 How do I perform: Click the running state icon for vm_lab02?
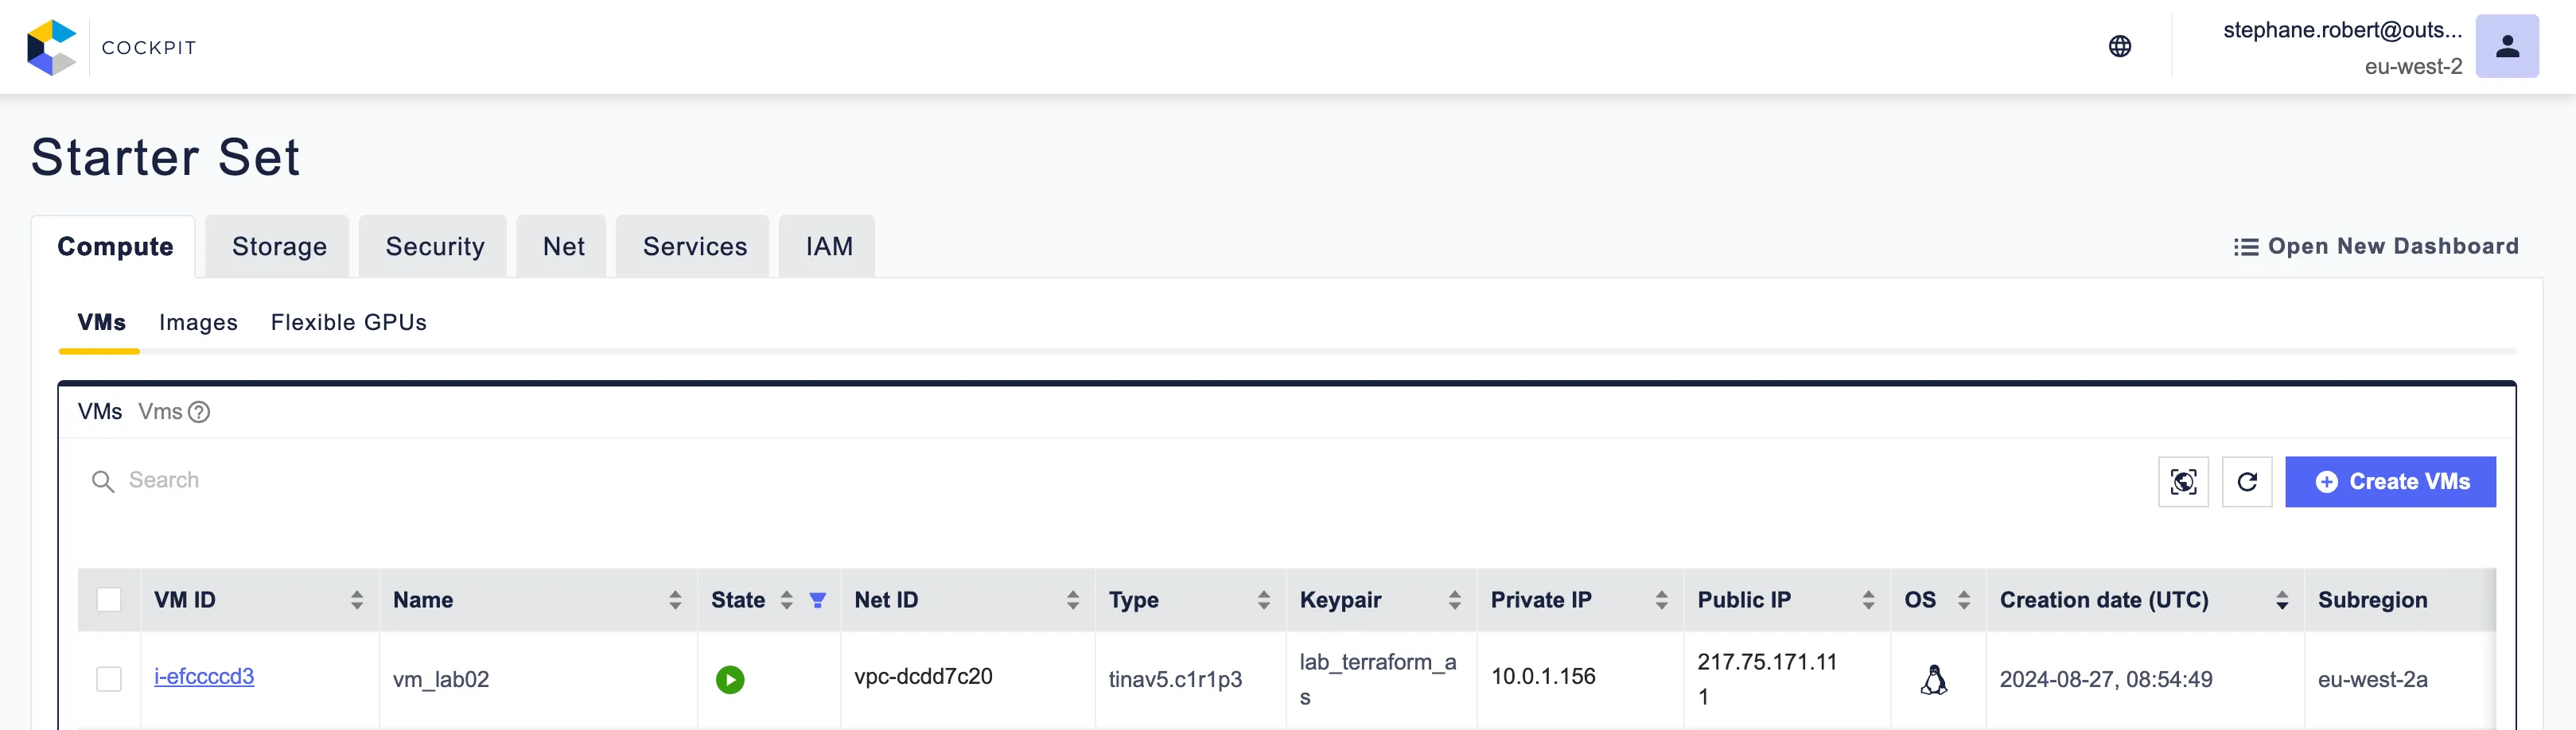(730, 680)
